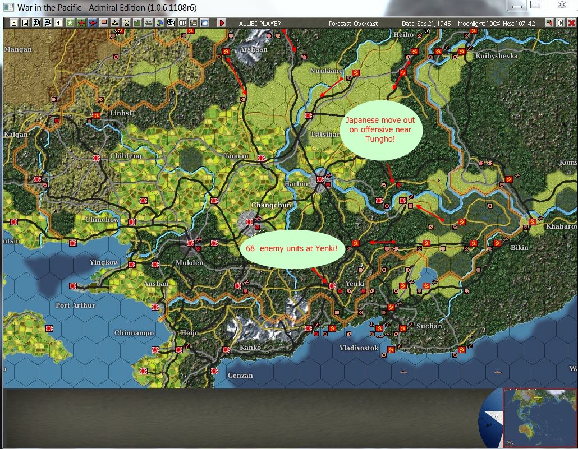578x449 pixels.
Task: Click the Kalgan city label
Action: (x=16, y=135)
